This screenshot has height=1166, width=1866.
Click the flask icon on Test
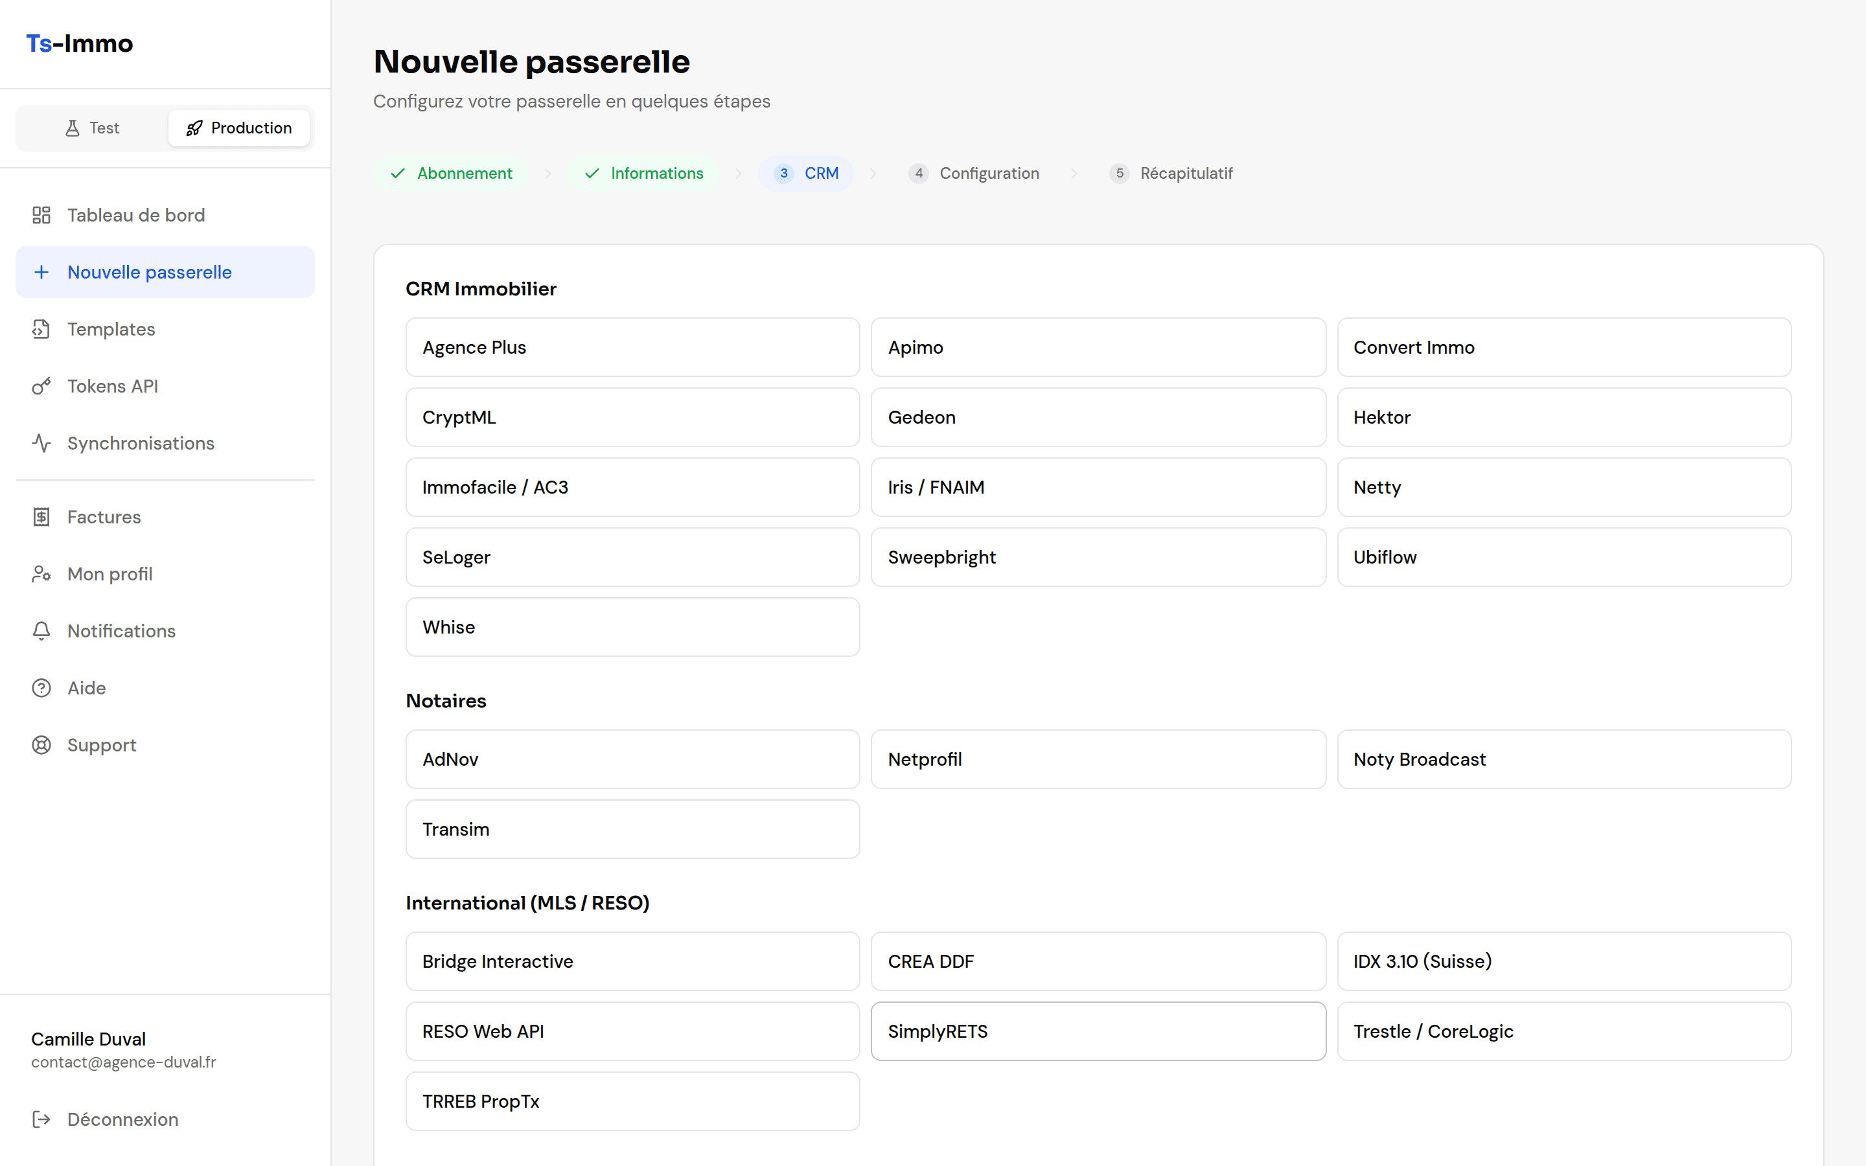(73, 128)
